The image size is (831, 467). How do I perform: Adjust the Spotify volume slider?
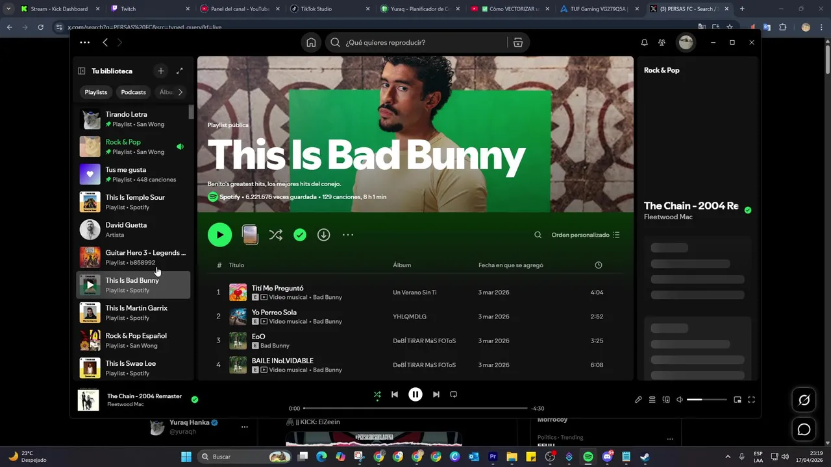pyautogui.click(x=707, y=400)
